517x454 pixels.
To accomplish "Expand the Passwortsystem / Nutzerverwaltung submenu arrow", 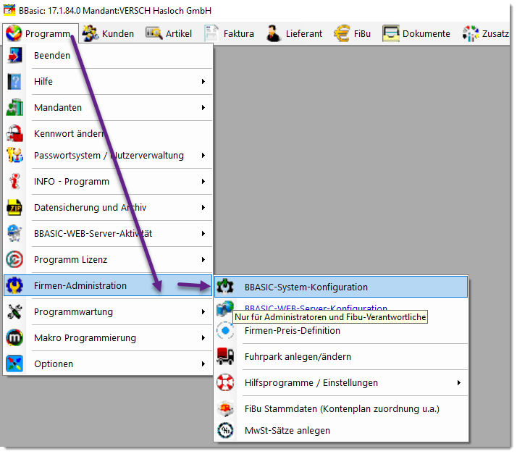I will tap(203, 155).
